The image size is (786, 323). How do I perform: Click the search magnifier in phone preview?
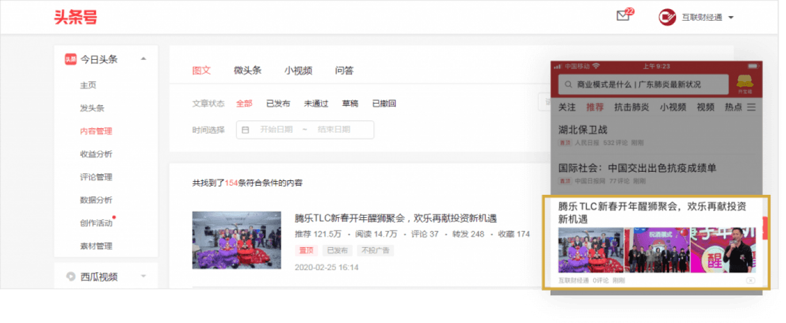point(569,84)
